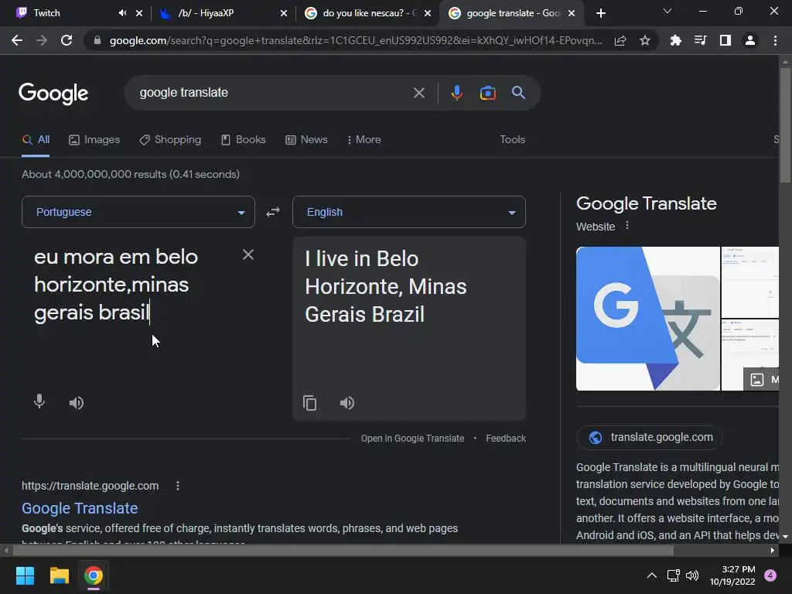Open taskbar clock and date
The height and width of the screenshot is (594, 792).
click(733, 575)
